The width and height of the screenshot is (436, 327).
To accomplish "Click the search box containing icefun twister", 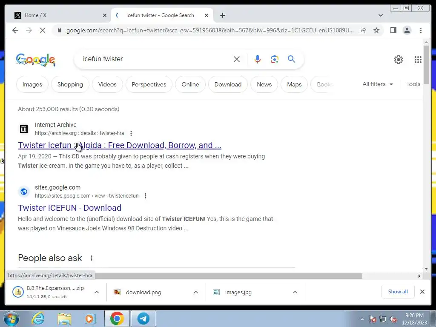I will pos(156,59).
